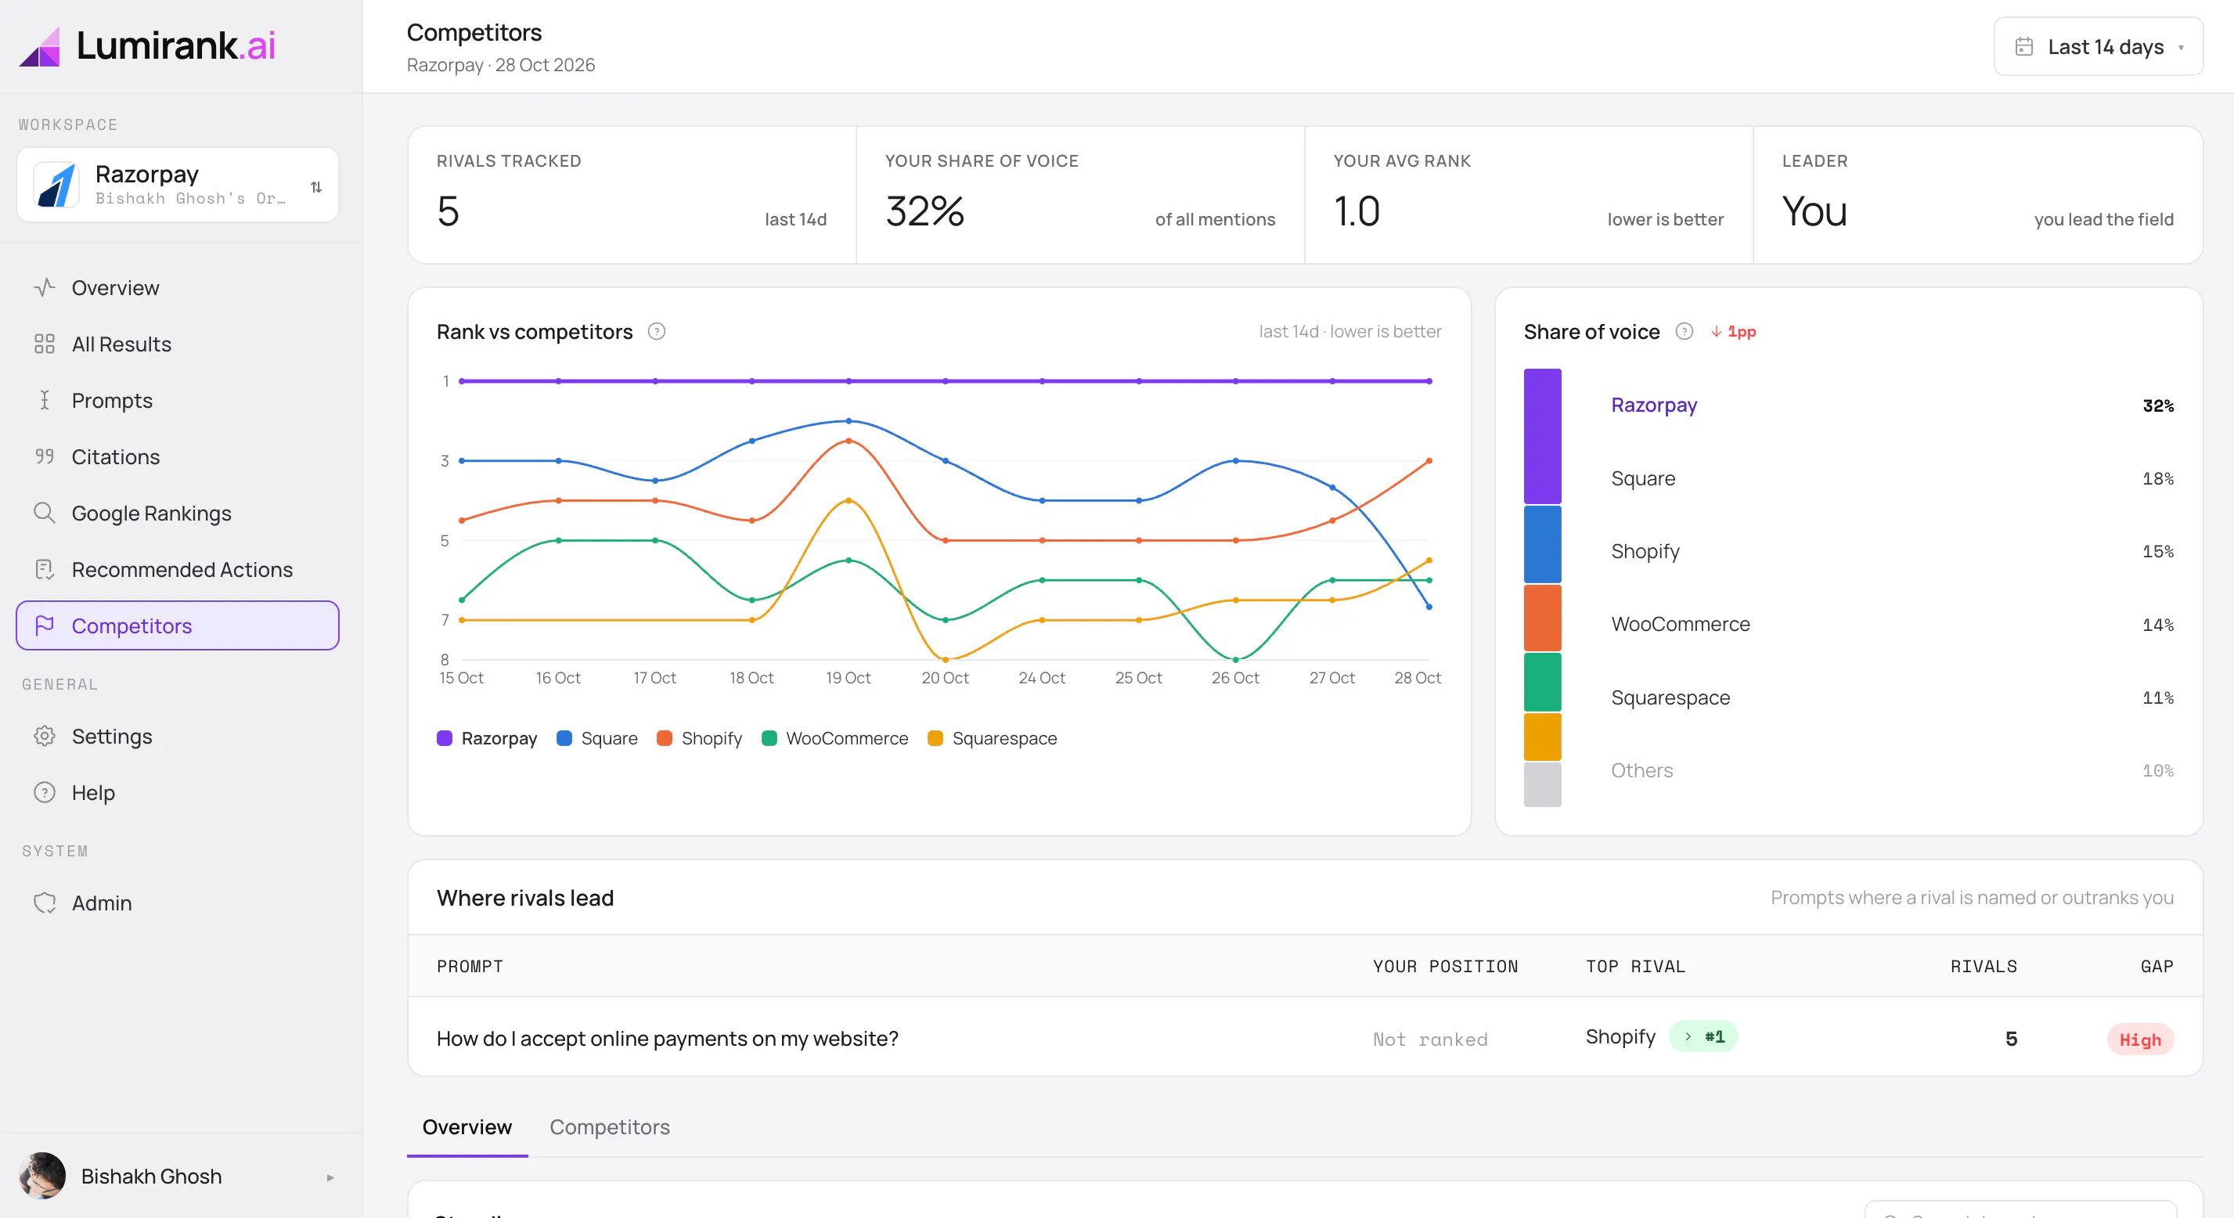The width and height of the screenshot is (2234, 1218).
Task: Toggle Razorpay series in chart legend
Action: (487, 738)
